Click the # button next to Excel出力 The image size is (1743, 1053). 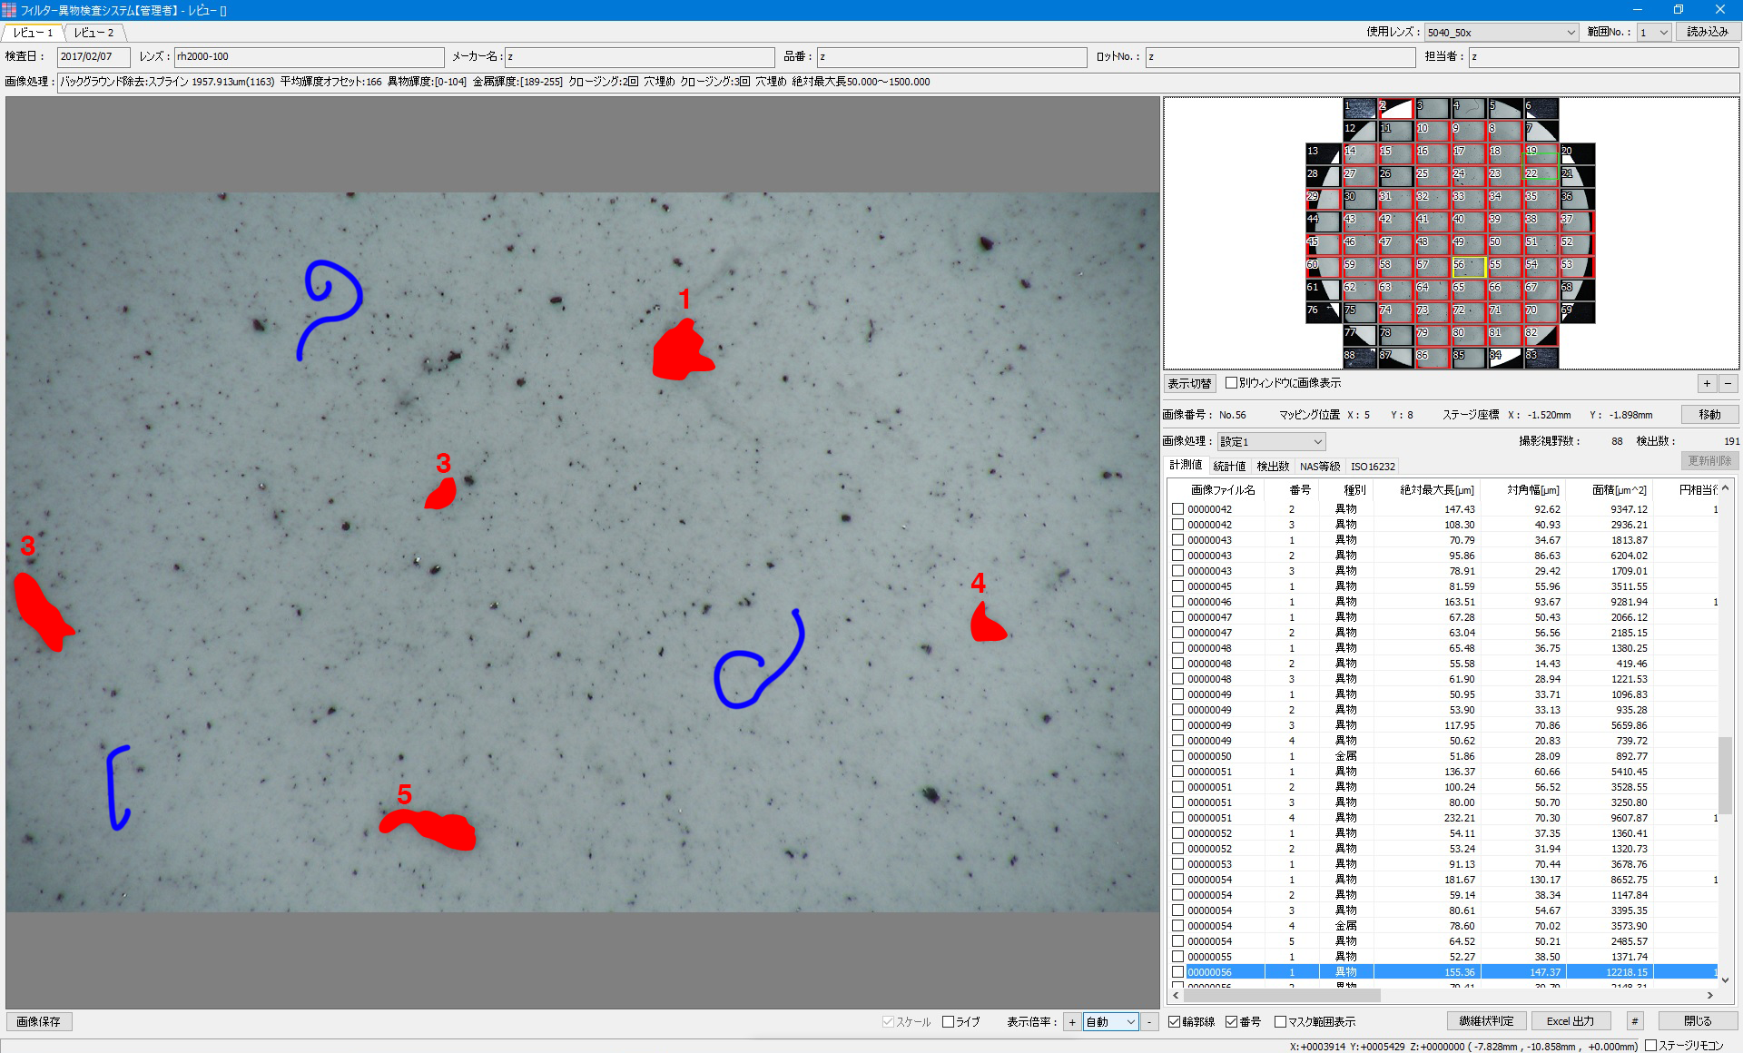(x=1634, y=1021)
